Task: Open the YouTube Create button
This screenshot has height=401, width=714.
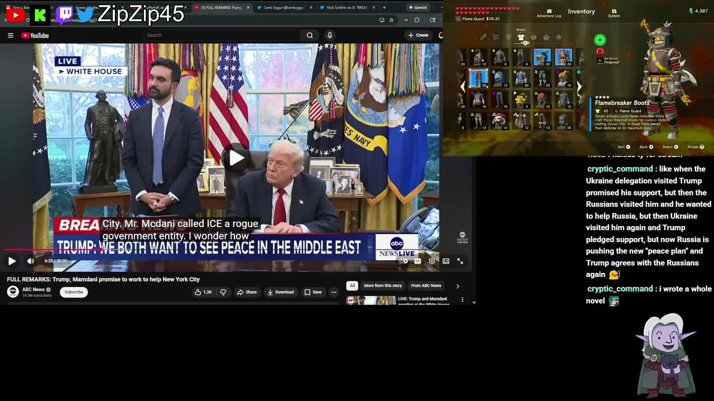Action: coord(418,35)
